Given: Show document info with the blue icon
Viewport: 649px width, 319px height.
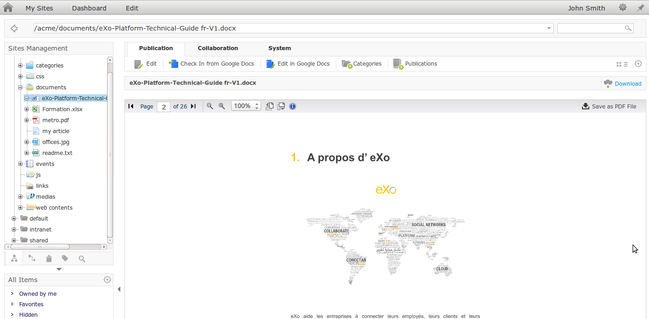Looking at the screenshot, I should click(x=293, y=106).
